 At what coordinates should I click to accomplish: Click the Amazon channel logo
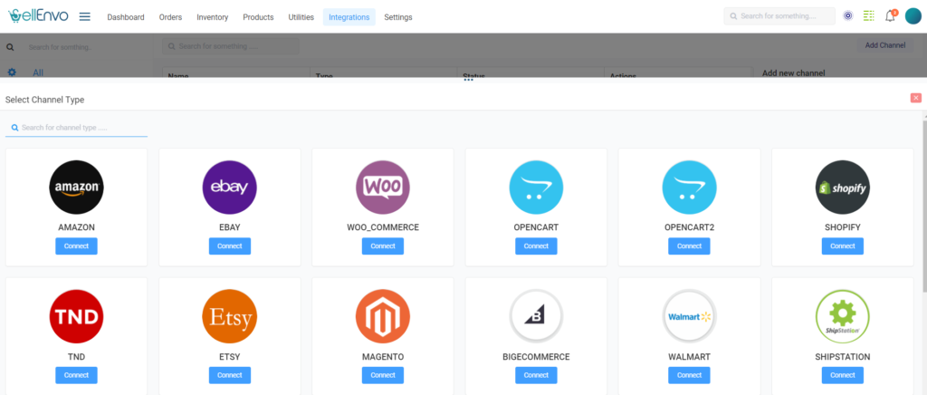point(76,188)
